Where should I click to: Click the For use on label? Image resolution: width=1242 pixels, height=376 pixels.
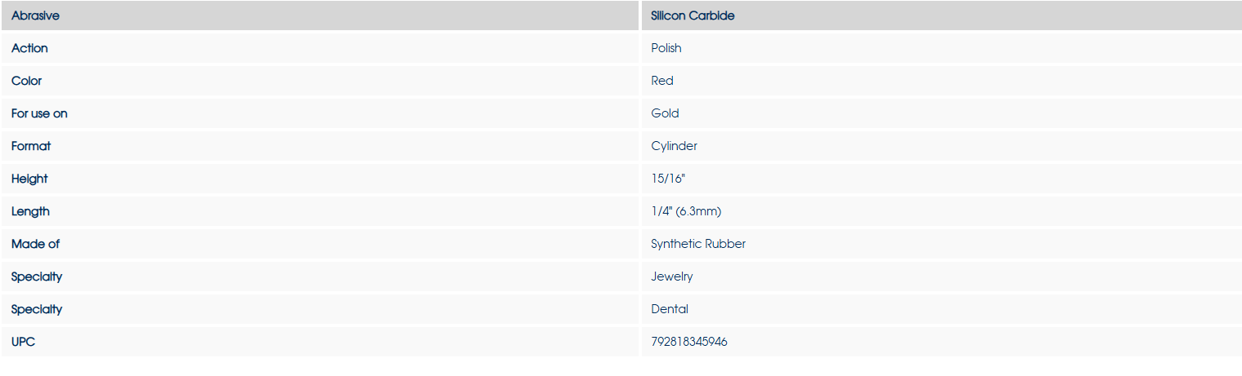(39, 113)
